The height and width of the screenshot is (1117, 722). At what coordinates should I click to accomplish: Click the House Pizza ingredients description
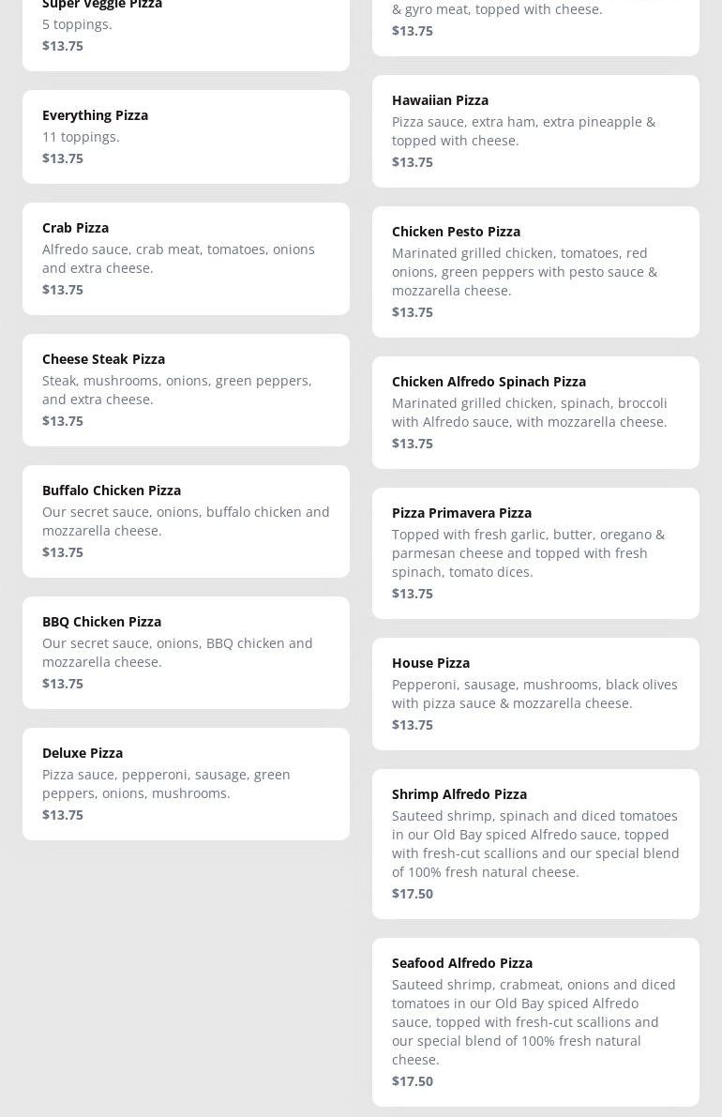point(534,694)
